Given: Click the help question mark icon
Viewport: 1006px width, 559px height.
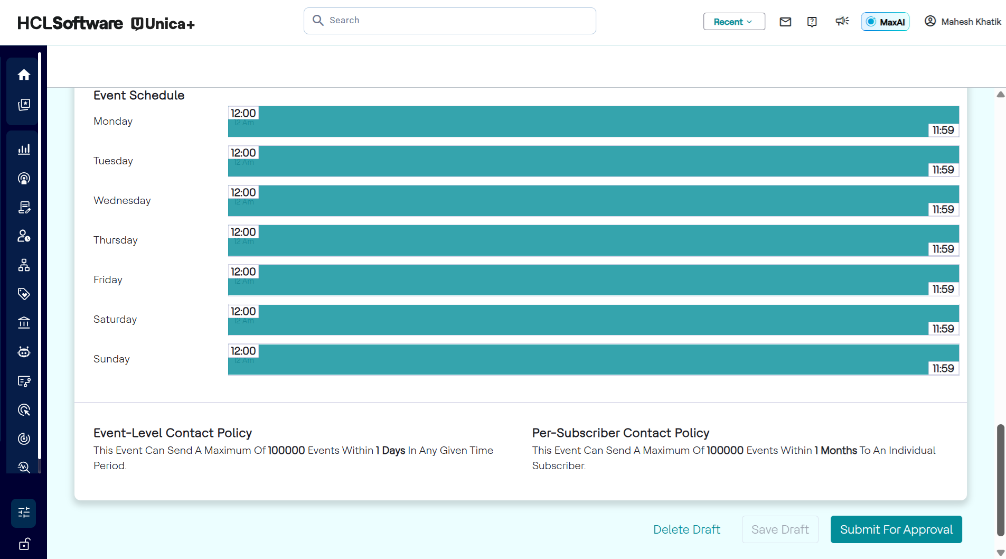Looking at the screenshot, I should click(x=812, y=22).
